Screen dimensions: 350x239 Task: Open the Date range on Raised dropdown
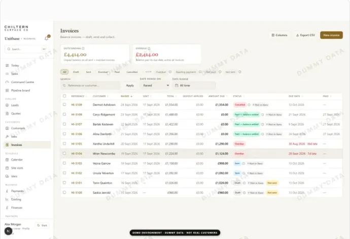click(x=155, y=86)
